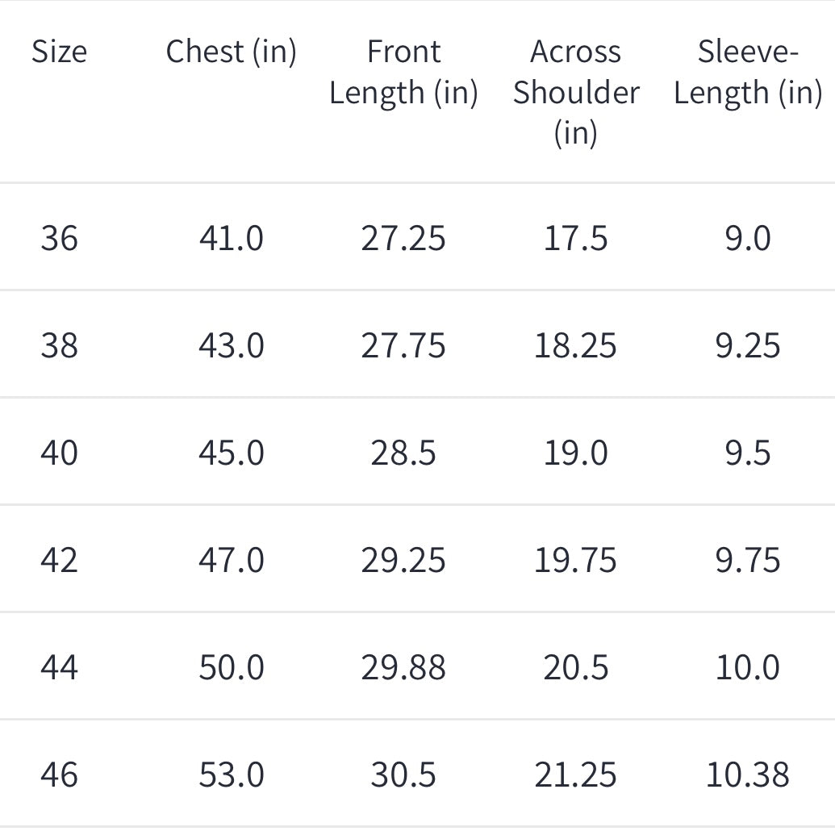Image resolution: width=835 pixels, height=831 pixels.
Task: Select the 18.25 across shoulder cell
Action: click(575, 345)
